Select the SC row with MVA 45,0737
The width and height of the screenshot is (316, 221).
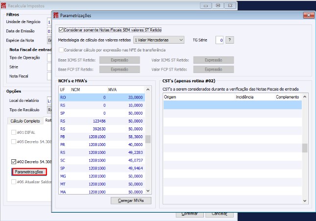(102, 160)
